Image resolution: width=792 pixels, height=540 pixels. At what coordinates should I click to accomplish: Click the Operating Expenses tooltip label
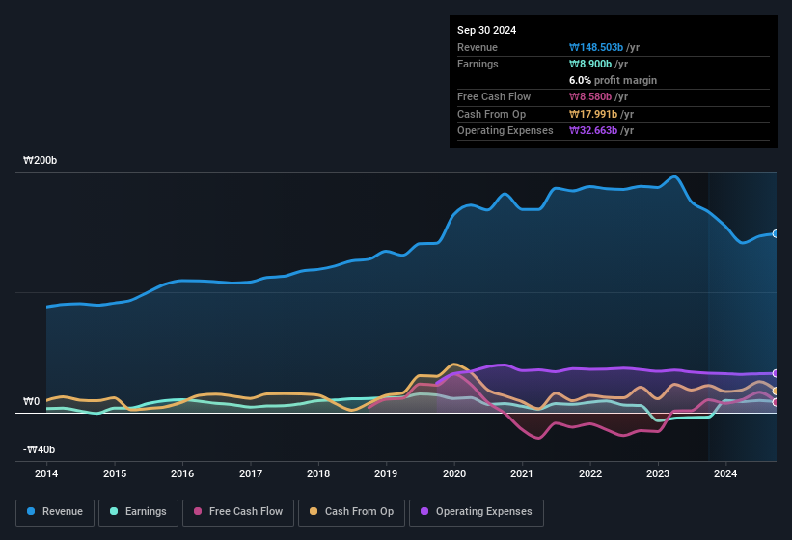click(x=505, y=131)
